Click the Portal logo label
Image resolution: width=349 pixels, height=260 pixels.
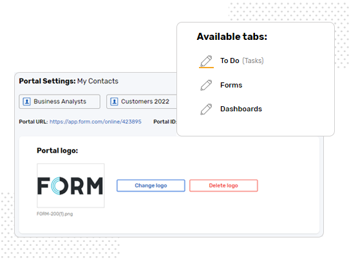[57, 151]
